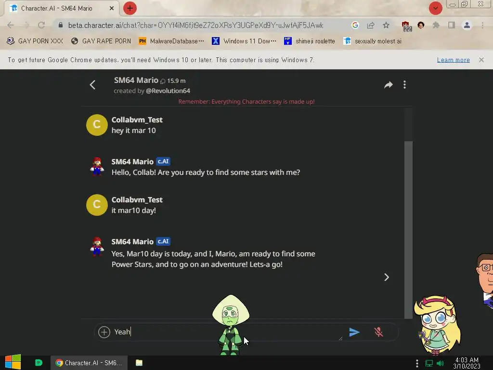Open the Windows 11 Dow... bookmark

tap(244, 41)
